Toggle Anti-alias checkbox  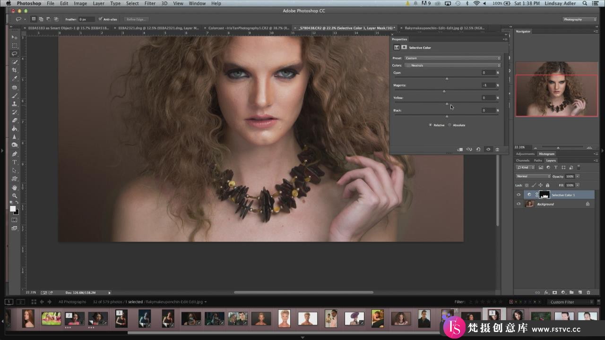[x=100, y=19]
